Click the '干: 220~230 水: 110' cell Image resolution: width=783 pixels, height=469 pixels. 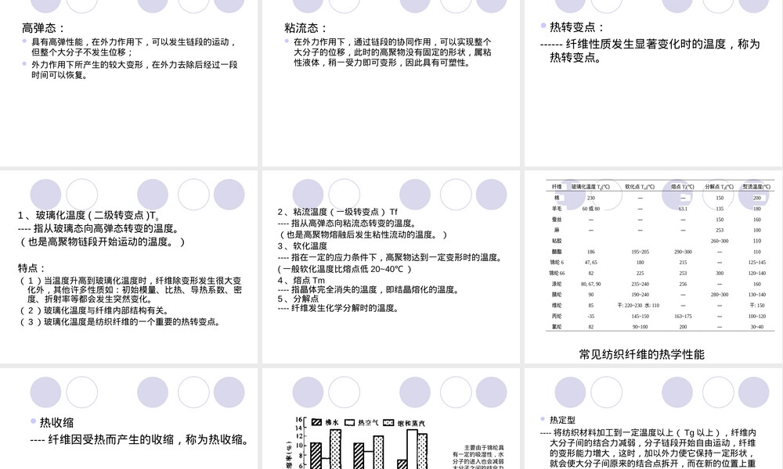coord(637,306)
